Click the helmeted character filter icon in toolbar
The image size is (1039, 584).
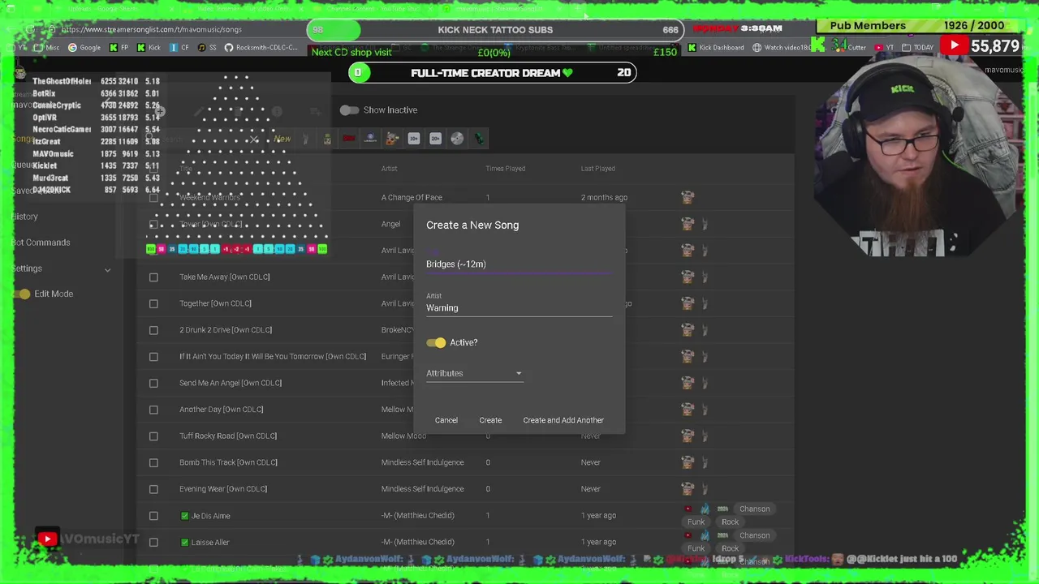coord(392,139)
